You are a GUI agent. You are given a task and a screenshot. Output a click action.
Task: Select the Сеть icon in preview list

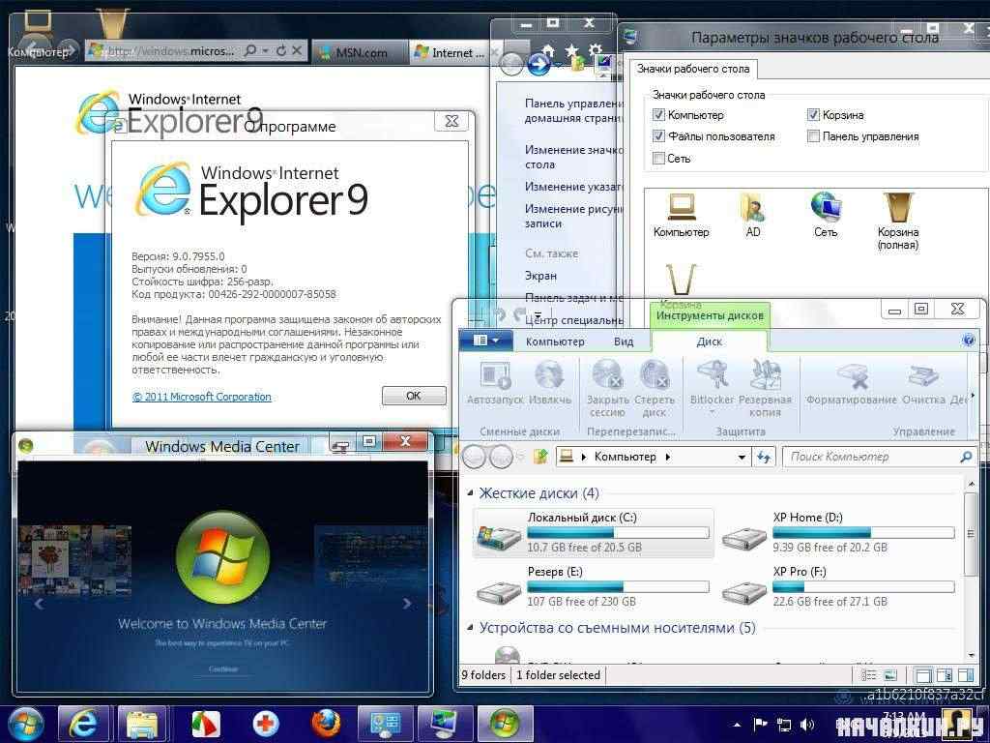click(826, 215)
